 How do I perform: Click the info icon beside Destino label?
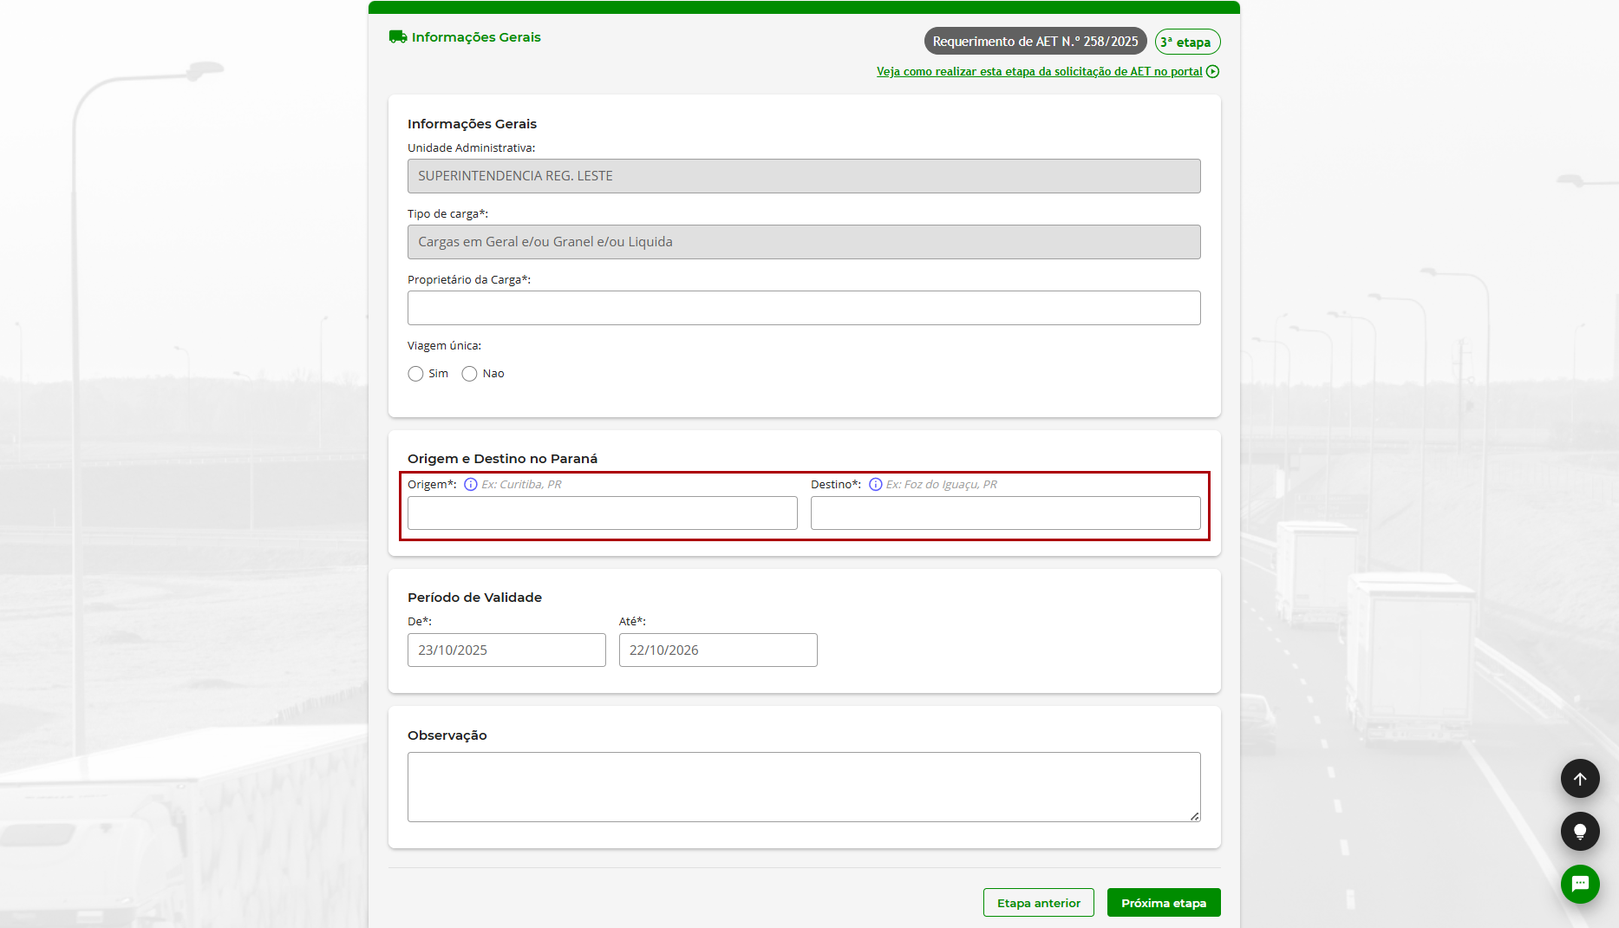click(x=876, y=485)
